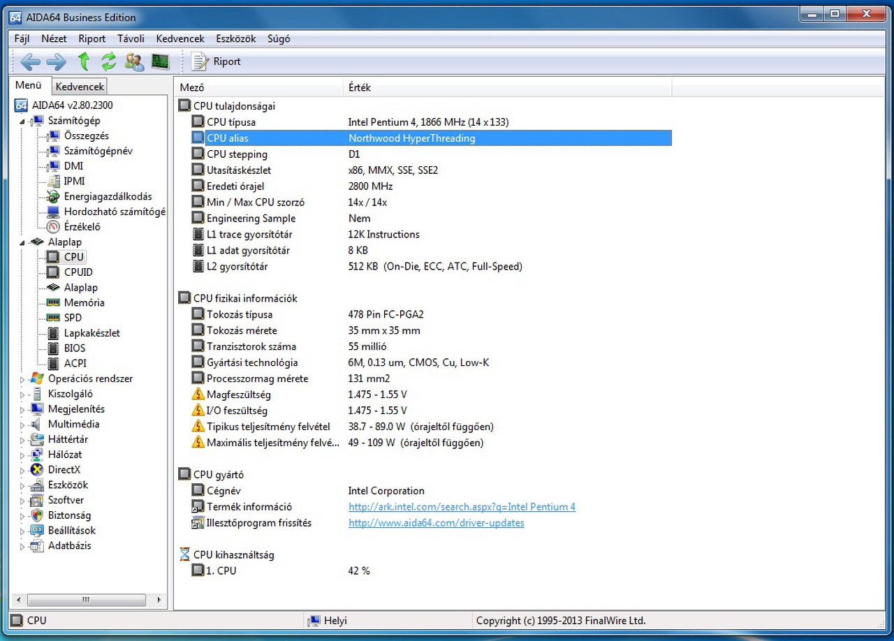Switch to the Menü sidebar tab

click(29, 86)
